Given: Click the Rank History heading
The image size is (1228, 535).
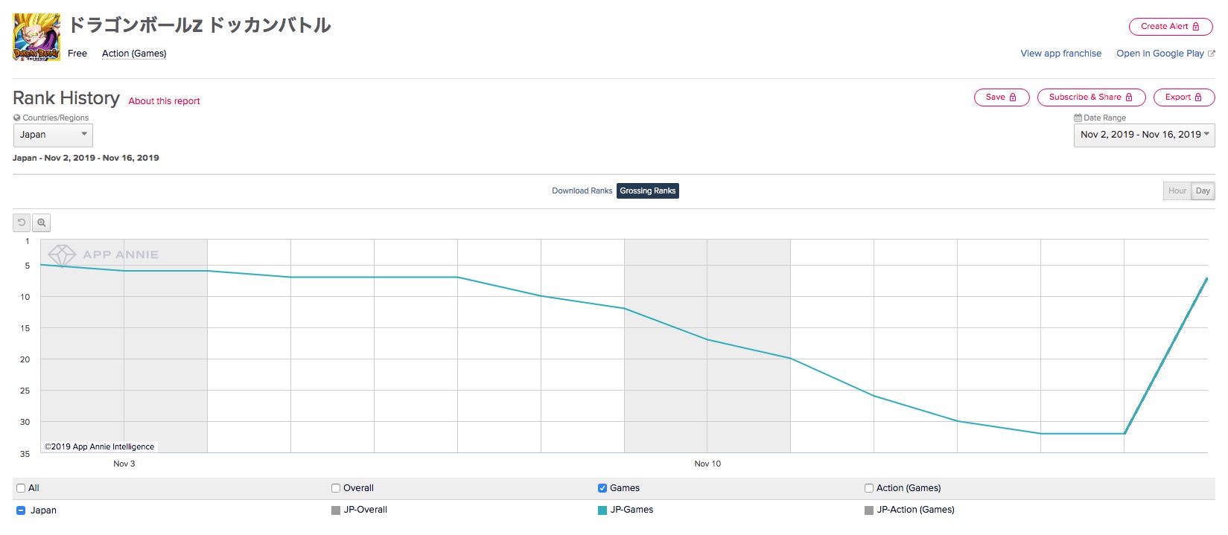Looking at the screenshot, I should [66, 98].
